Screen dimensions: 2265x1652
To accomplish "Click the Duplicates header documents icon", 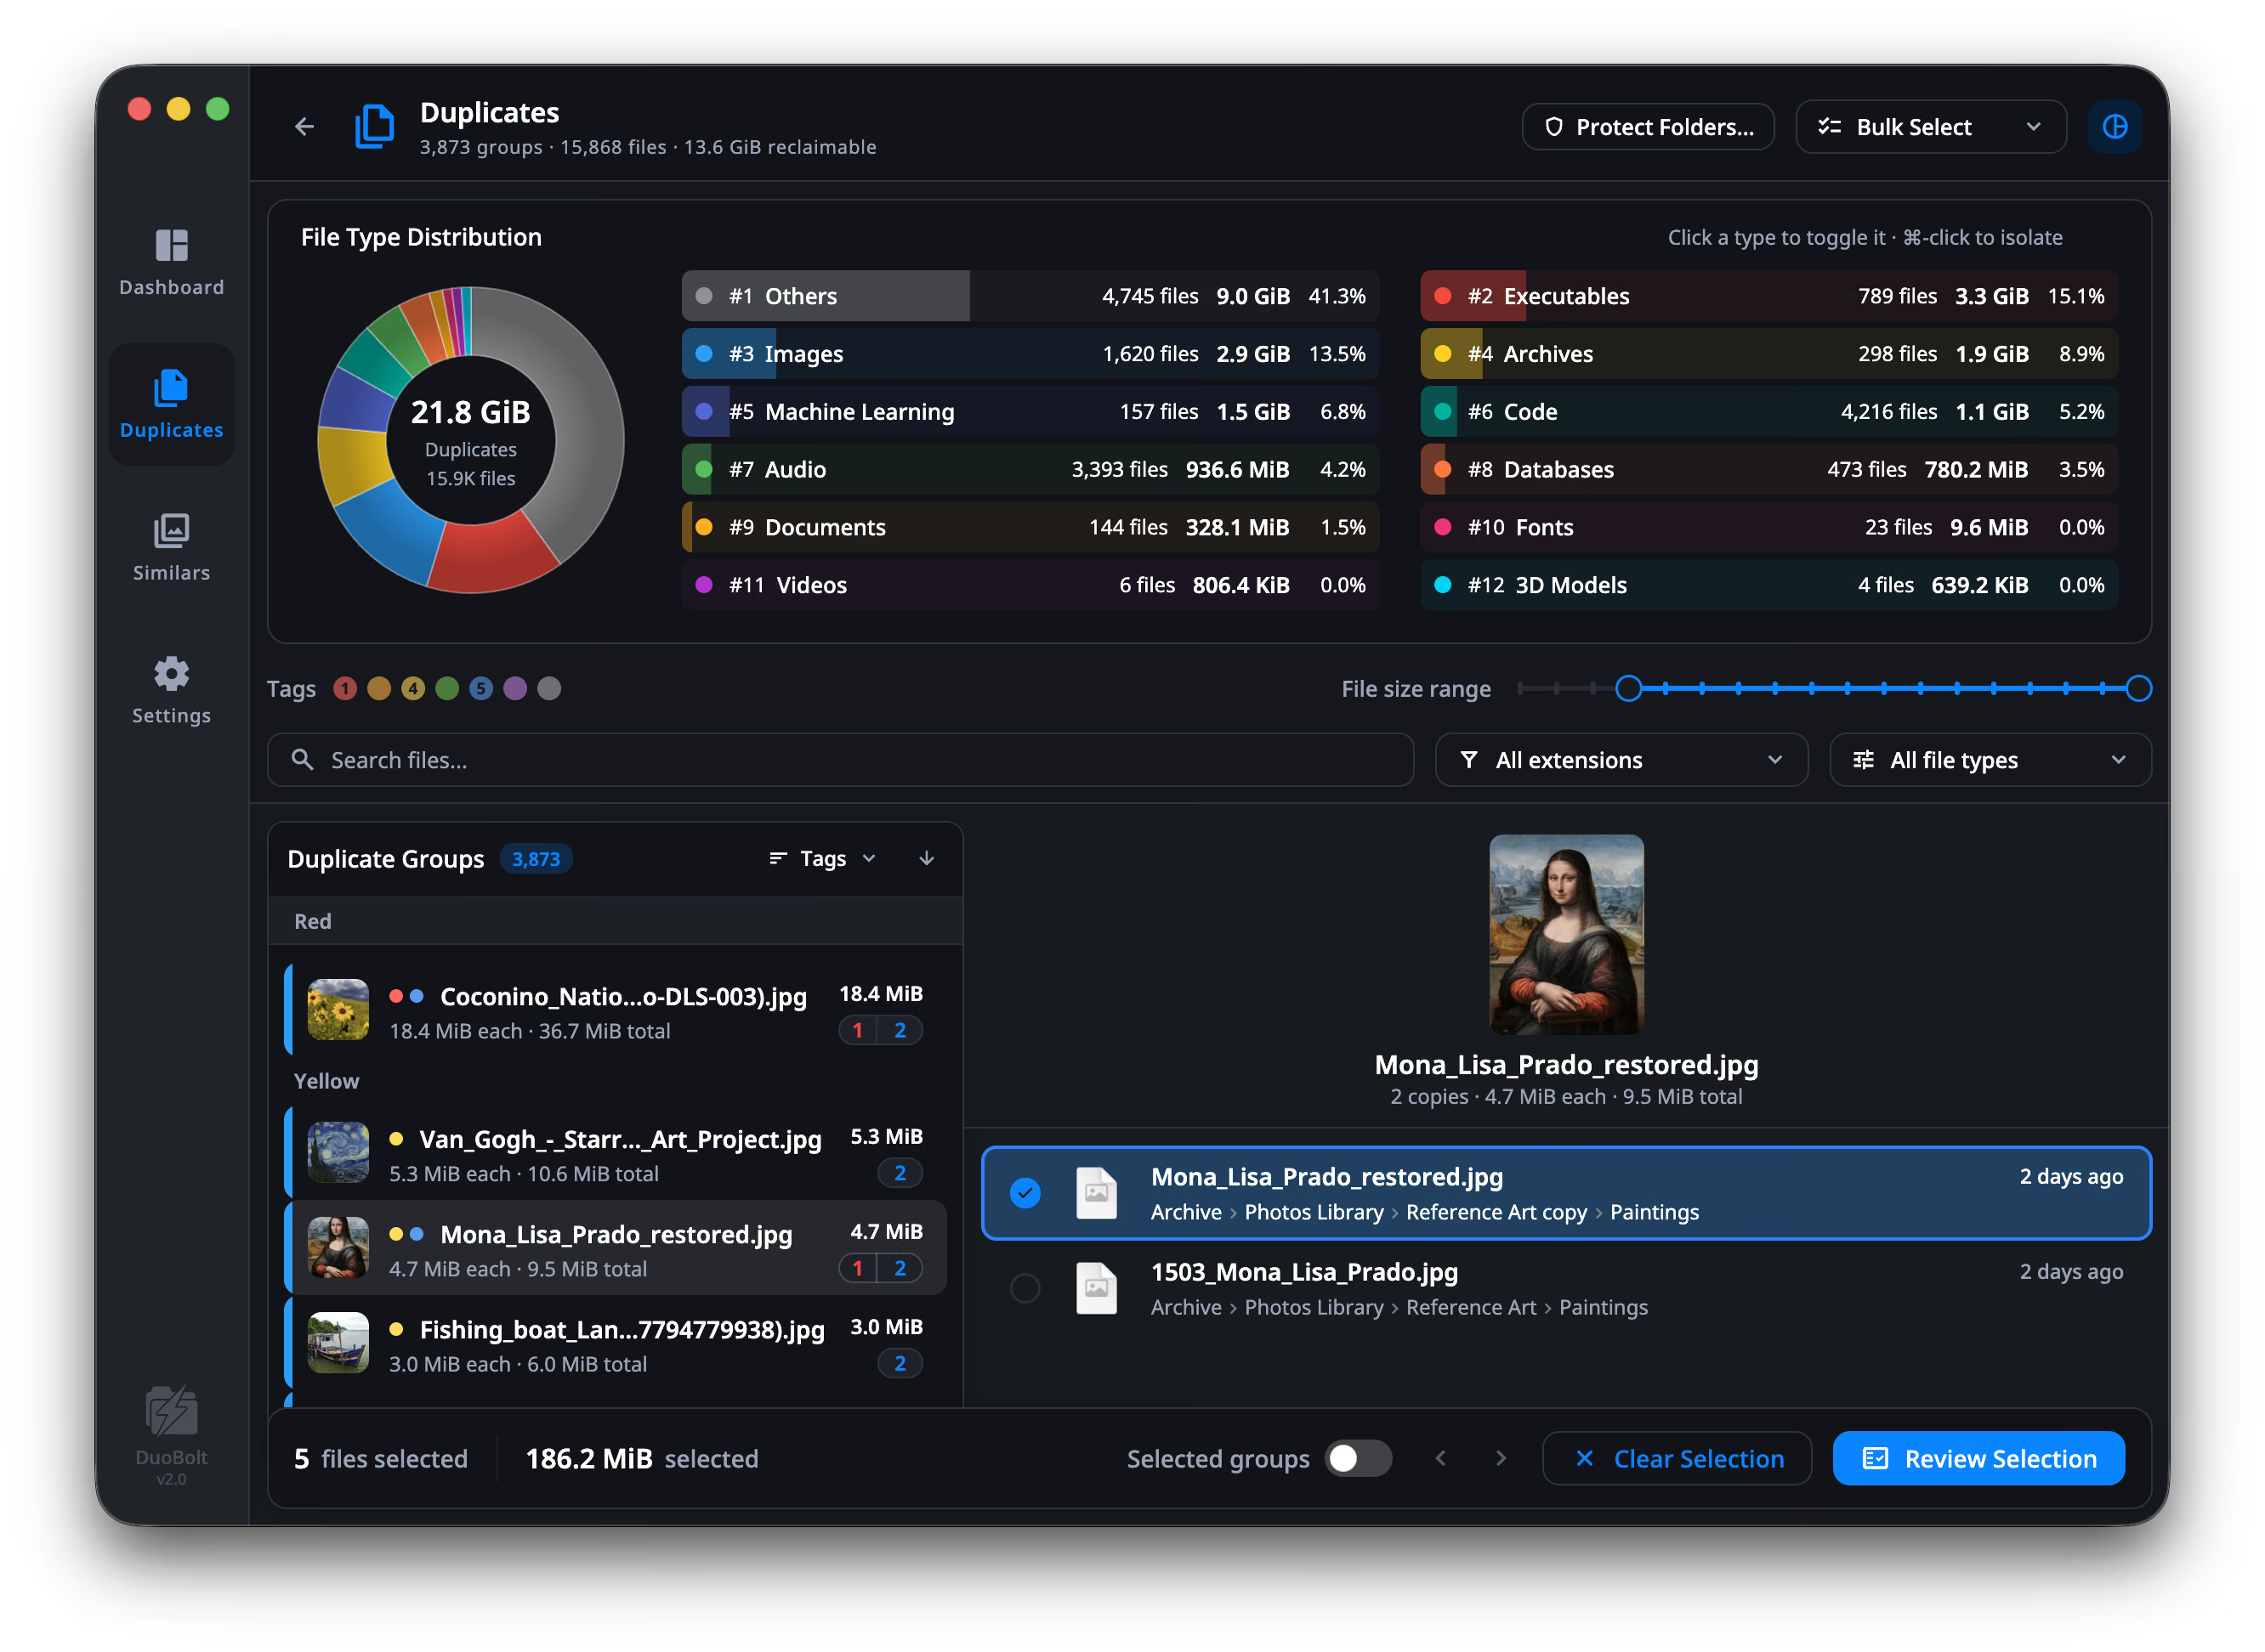I will click(x=374, y=127).
